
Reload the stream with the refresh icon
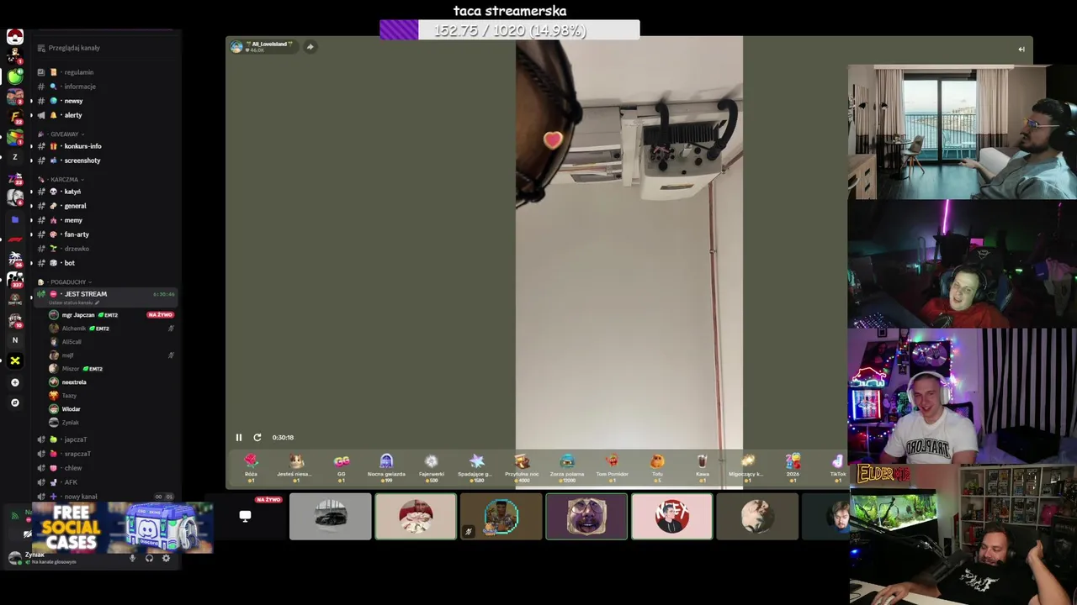(x=257, y=437)
